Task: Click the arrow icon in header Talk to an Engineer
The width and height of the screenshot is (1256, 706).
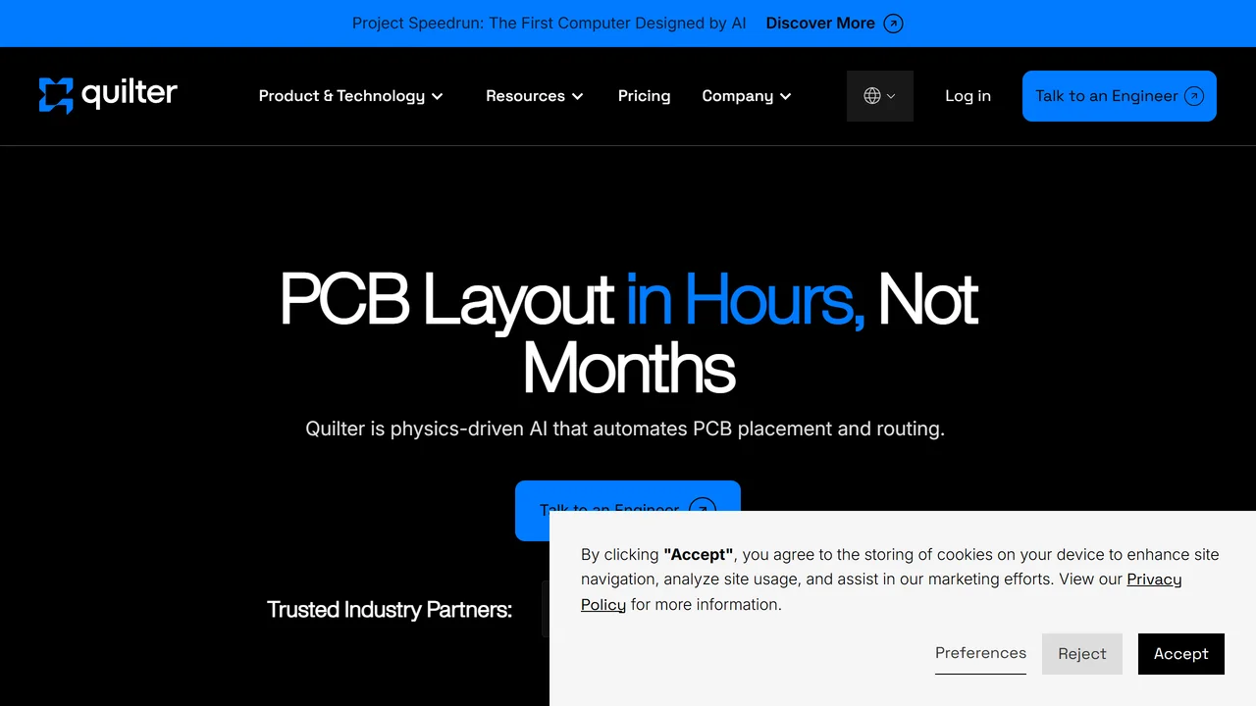Action: (x=1194, y=96)
